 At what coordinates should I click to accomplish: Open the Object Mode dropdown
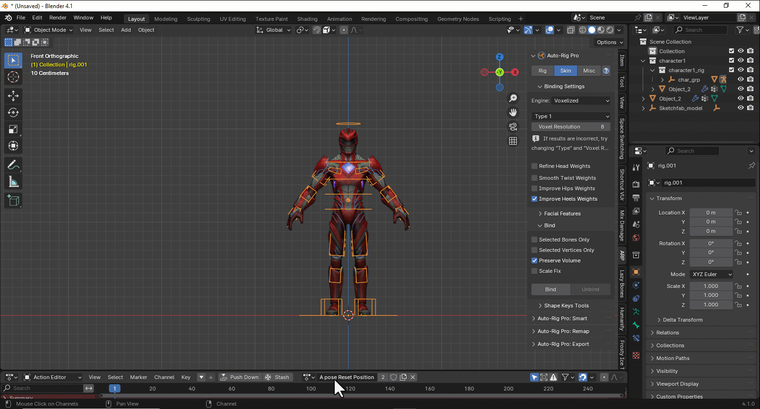pyautogui.click(x=48, y=30)
